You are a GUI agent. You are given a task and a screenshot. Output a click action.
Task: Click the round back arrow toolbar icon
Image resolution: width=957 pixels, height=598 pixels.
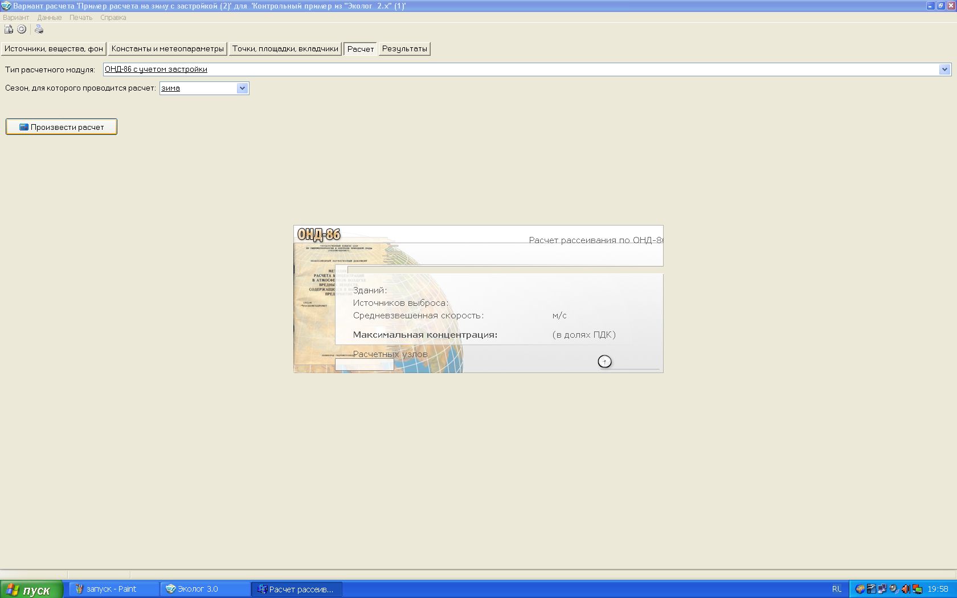click(22, 30)
